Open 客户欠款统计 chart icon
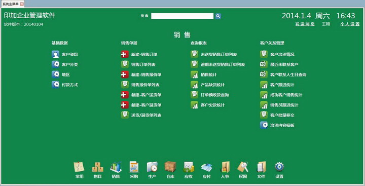 [194, 105]
